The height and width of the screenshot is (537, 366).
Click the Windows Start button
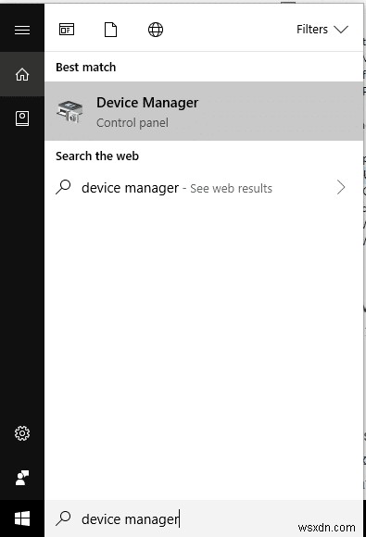pyautogui.click(x=22, y=518)
